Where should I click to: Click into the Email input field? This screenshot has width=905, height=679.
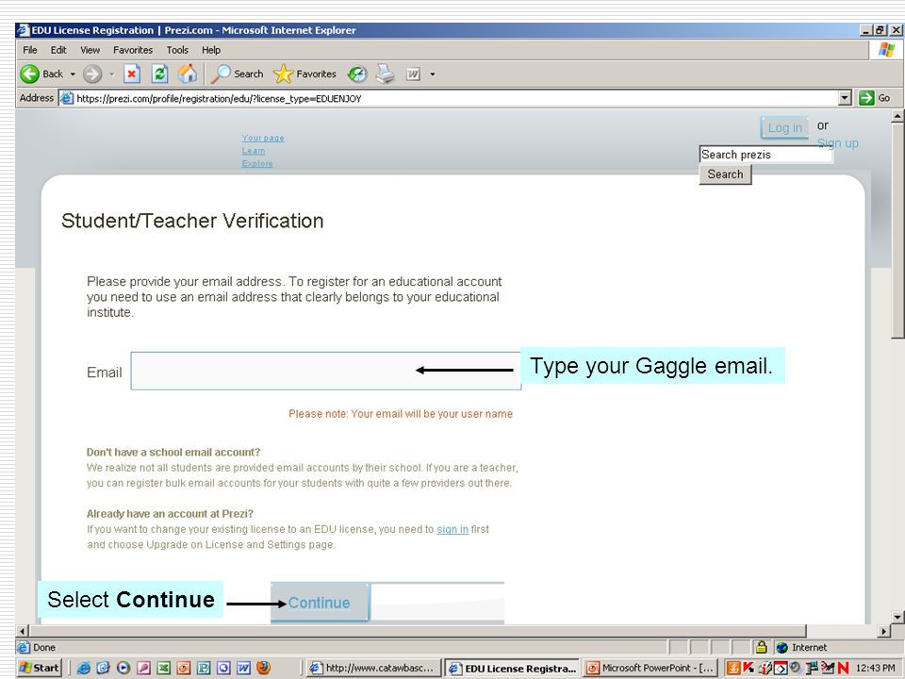326,371
